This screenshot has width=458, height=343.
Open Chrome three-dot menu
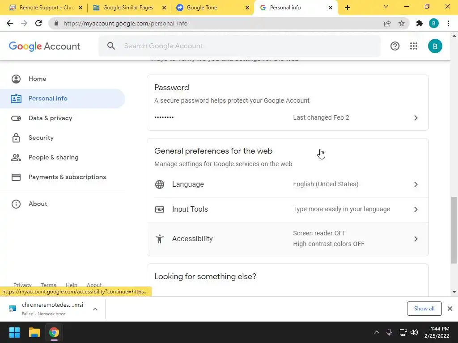(x=448, y=23)
